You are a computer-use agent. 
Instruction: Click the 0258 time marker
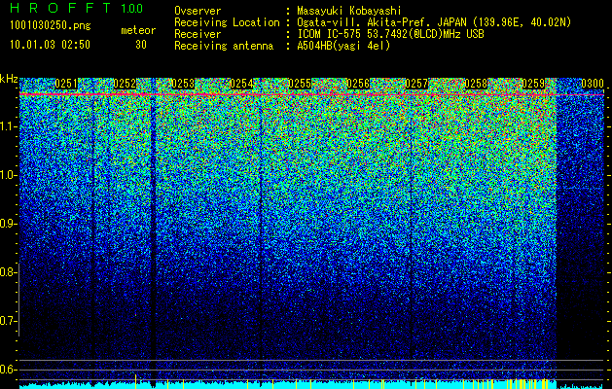[476, 84]
